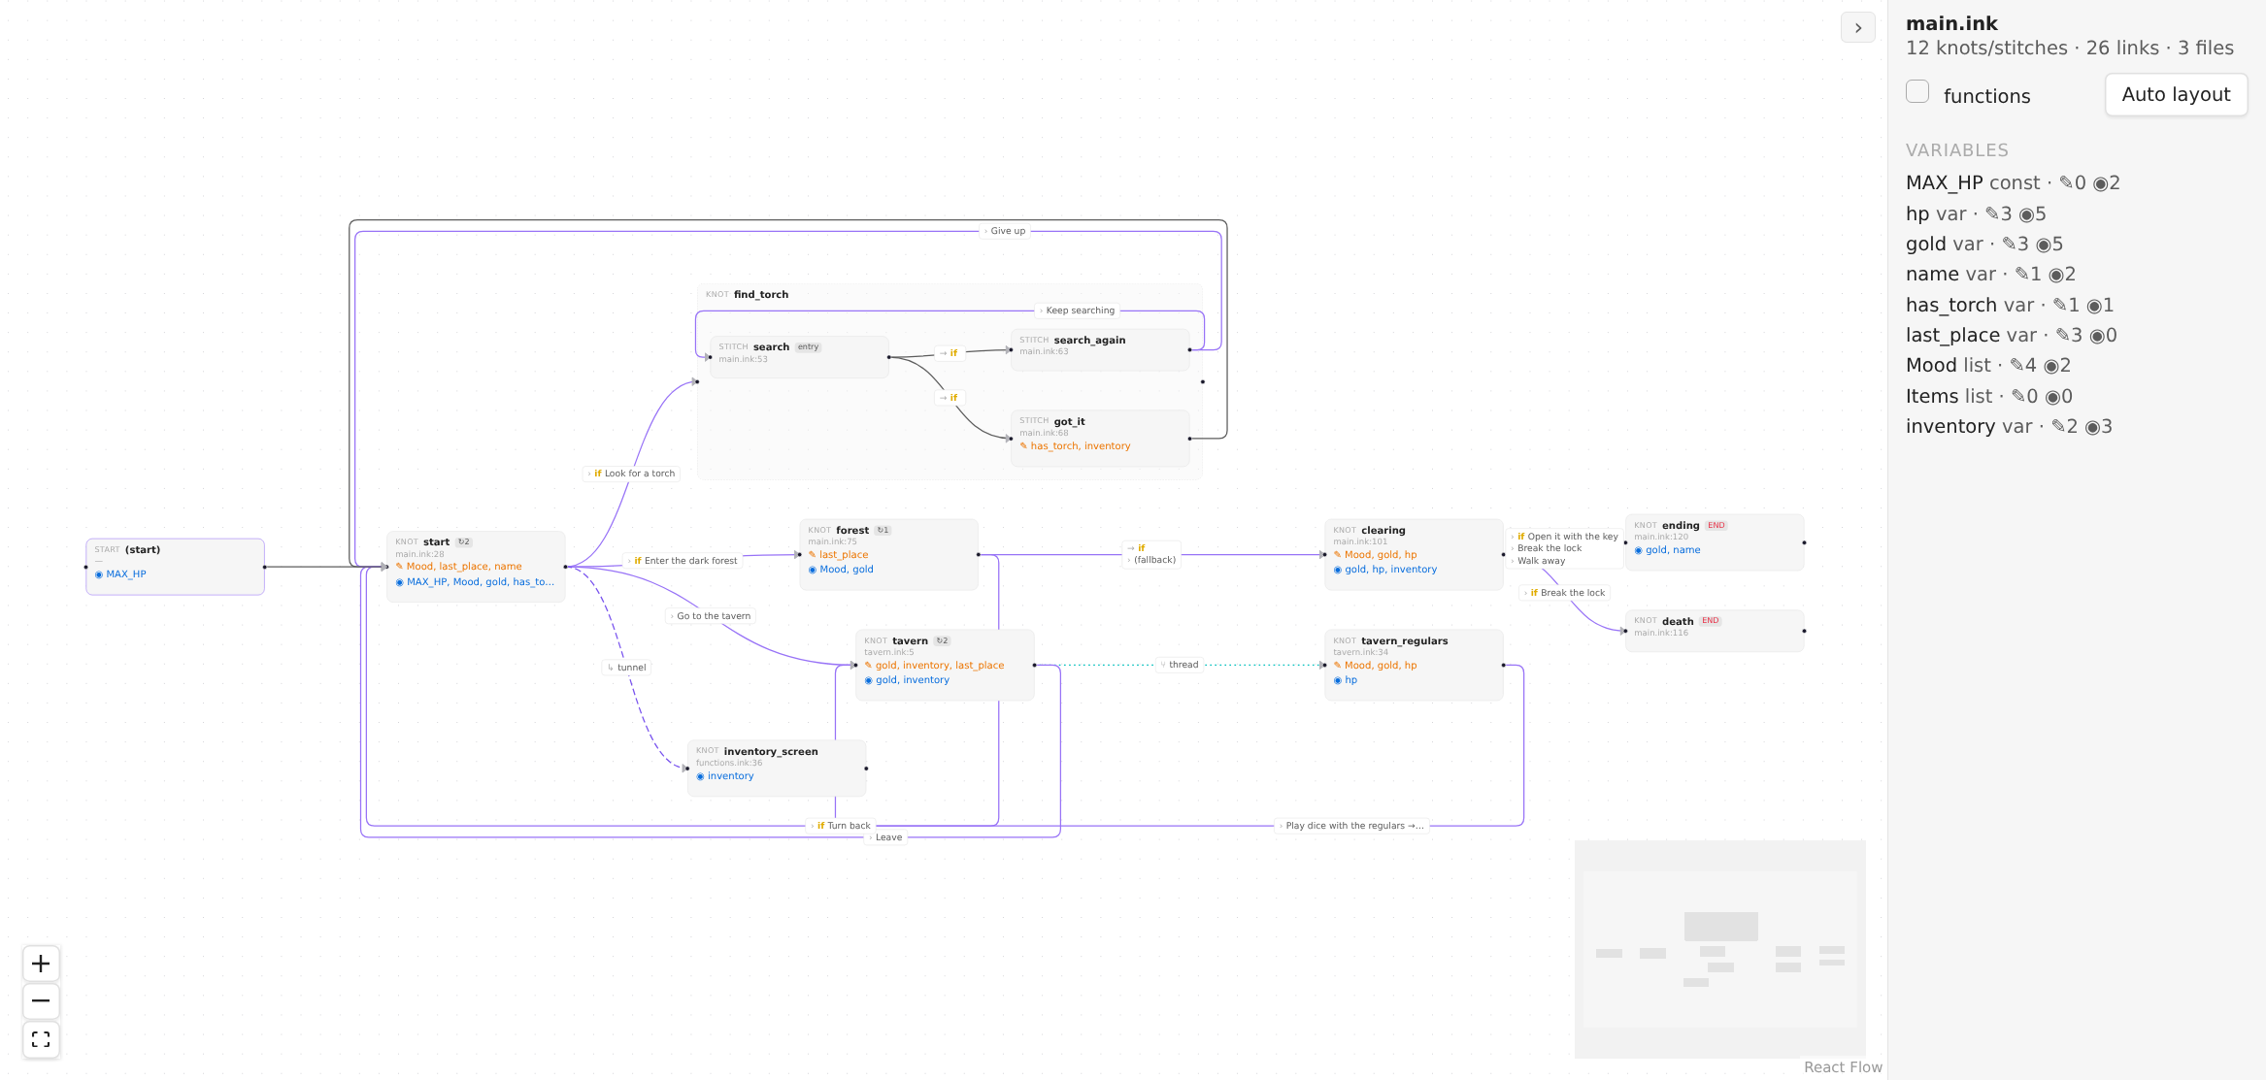The image size is (2266, 1080).
Task: Click the minimap overview panel
Action: (x=1719, y=948)
